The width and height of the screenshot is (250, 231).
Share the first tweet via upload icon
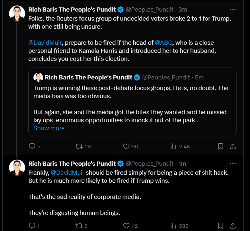tap(233, 146)
